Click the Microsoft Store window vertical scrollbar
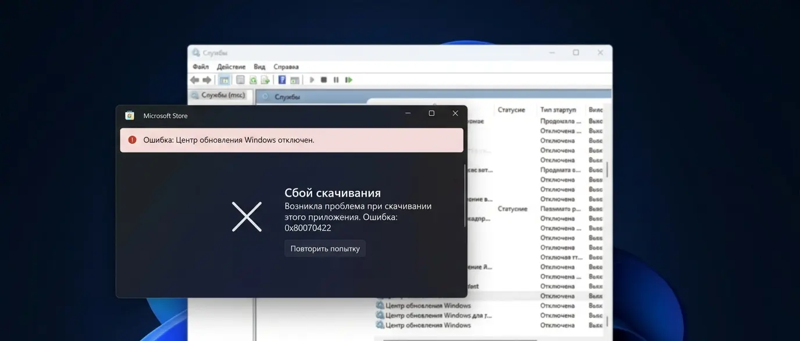The image size is (800, 341). [465, 195]
